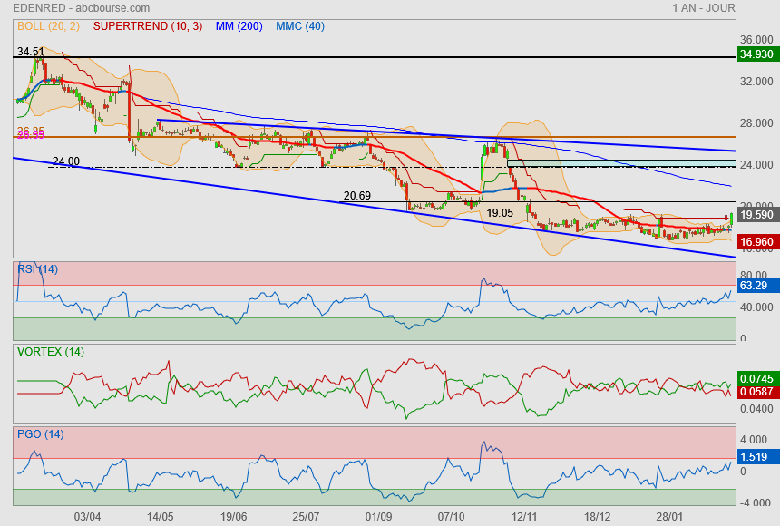Viewport: 780px width, 526px height.
Task: Select the MMC (40) legend label
Action: (x=299, y=26)
